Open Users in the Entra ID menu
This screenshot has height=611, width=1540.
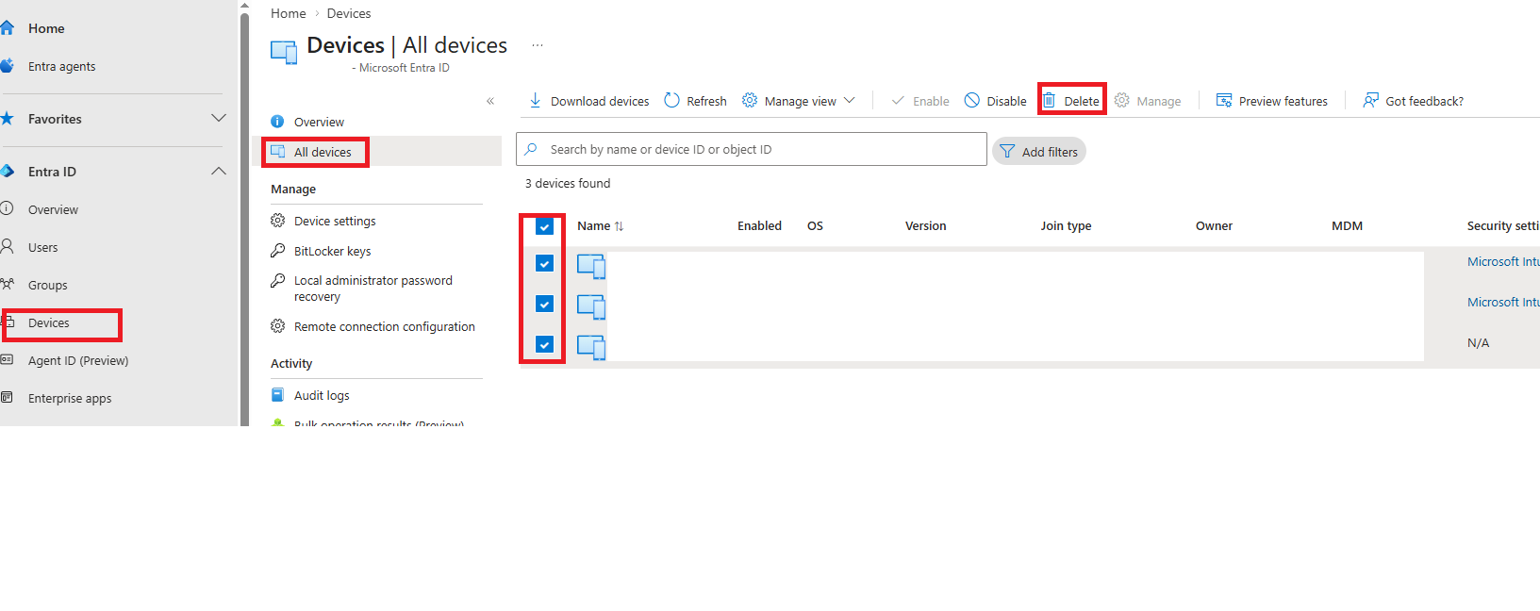[x=43, y=247]
